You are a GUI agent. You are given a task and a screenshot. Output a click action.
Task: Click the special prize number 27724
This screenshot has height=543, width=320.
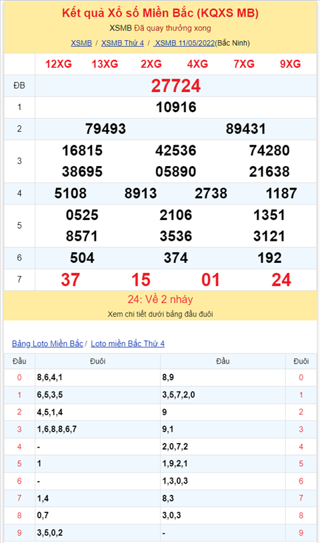176,86
